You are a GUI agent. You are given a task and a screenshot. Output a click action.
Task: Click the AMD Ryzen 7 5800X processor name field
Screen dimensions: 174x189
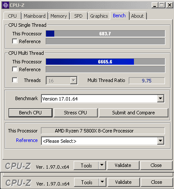(103, 131)
